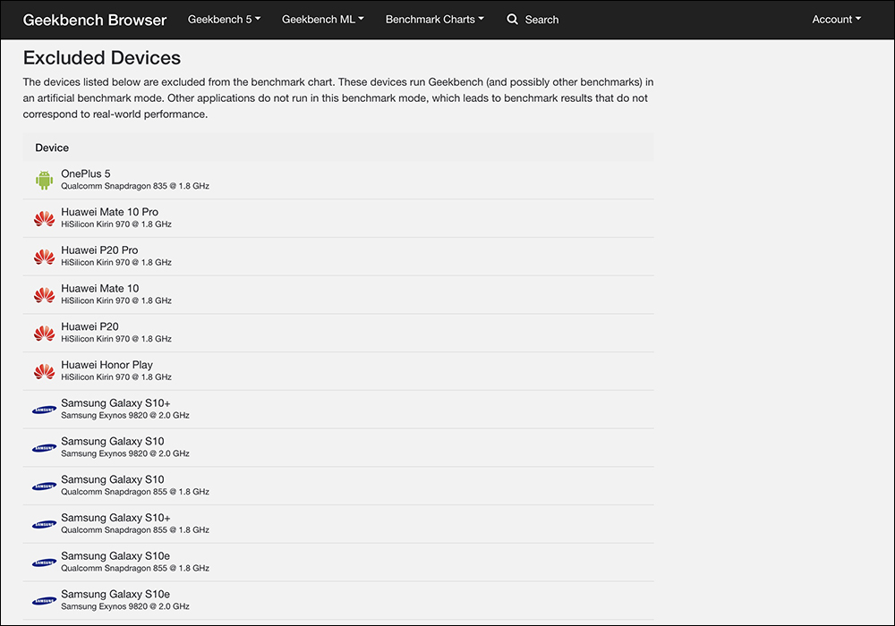The width and height of the screenshot is (895, 626).
Task: Open the Huawei P20 Pro link
Action: 99,250
